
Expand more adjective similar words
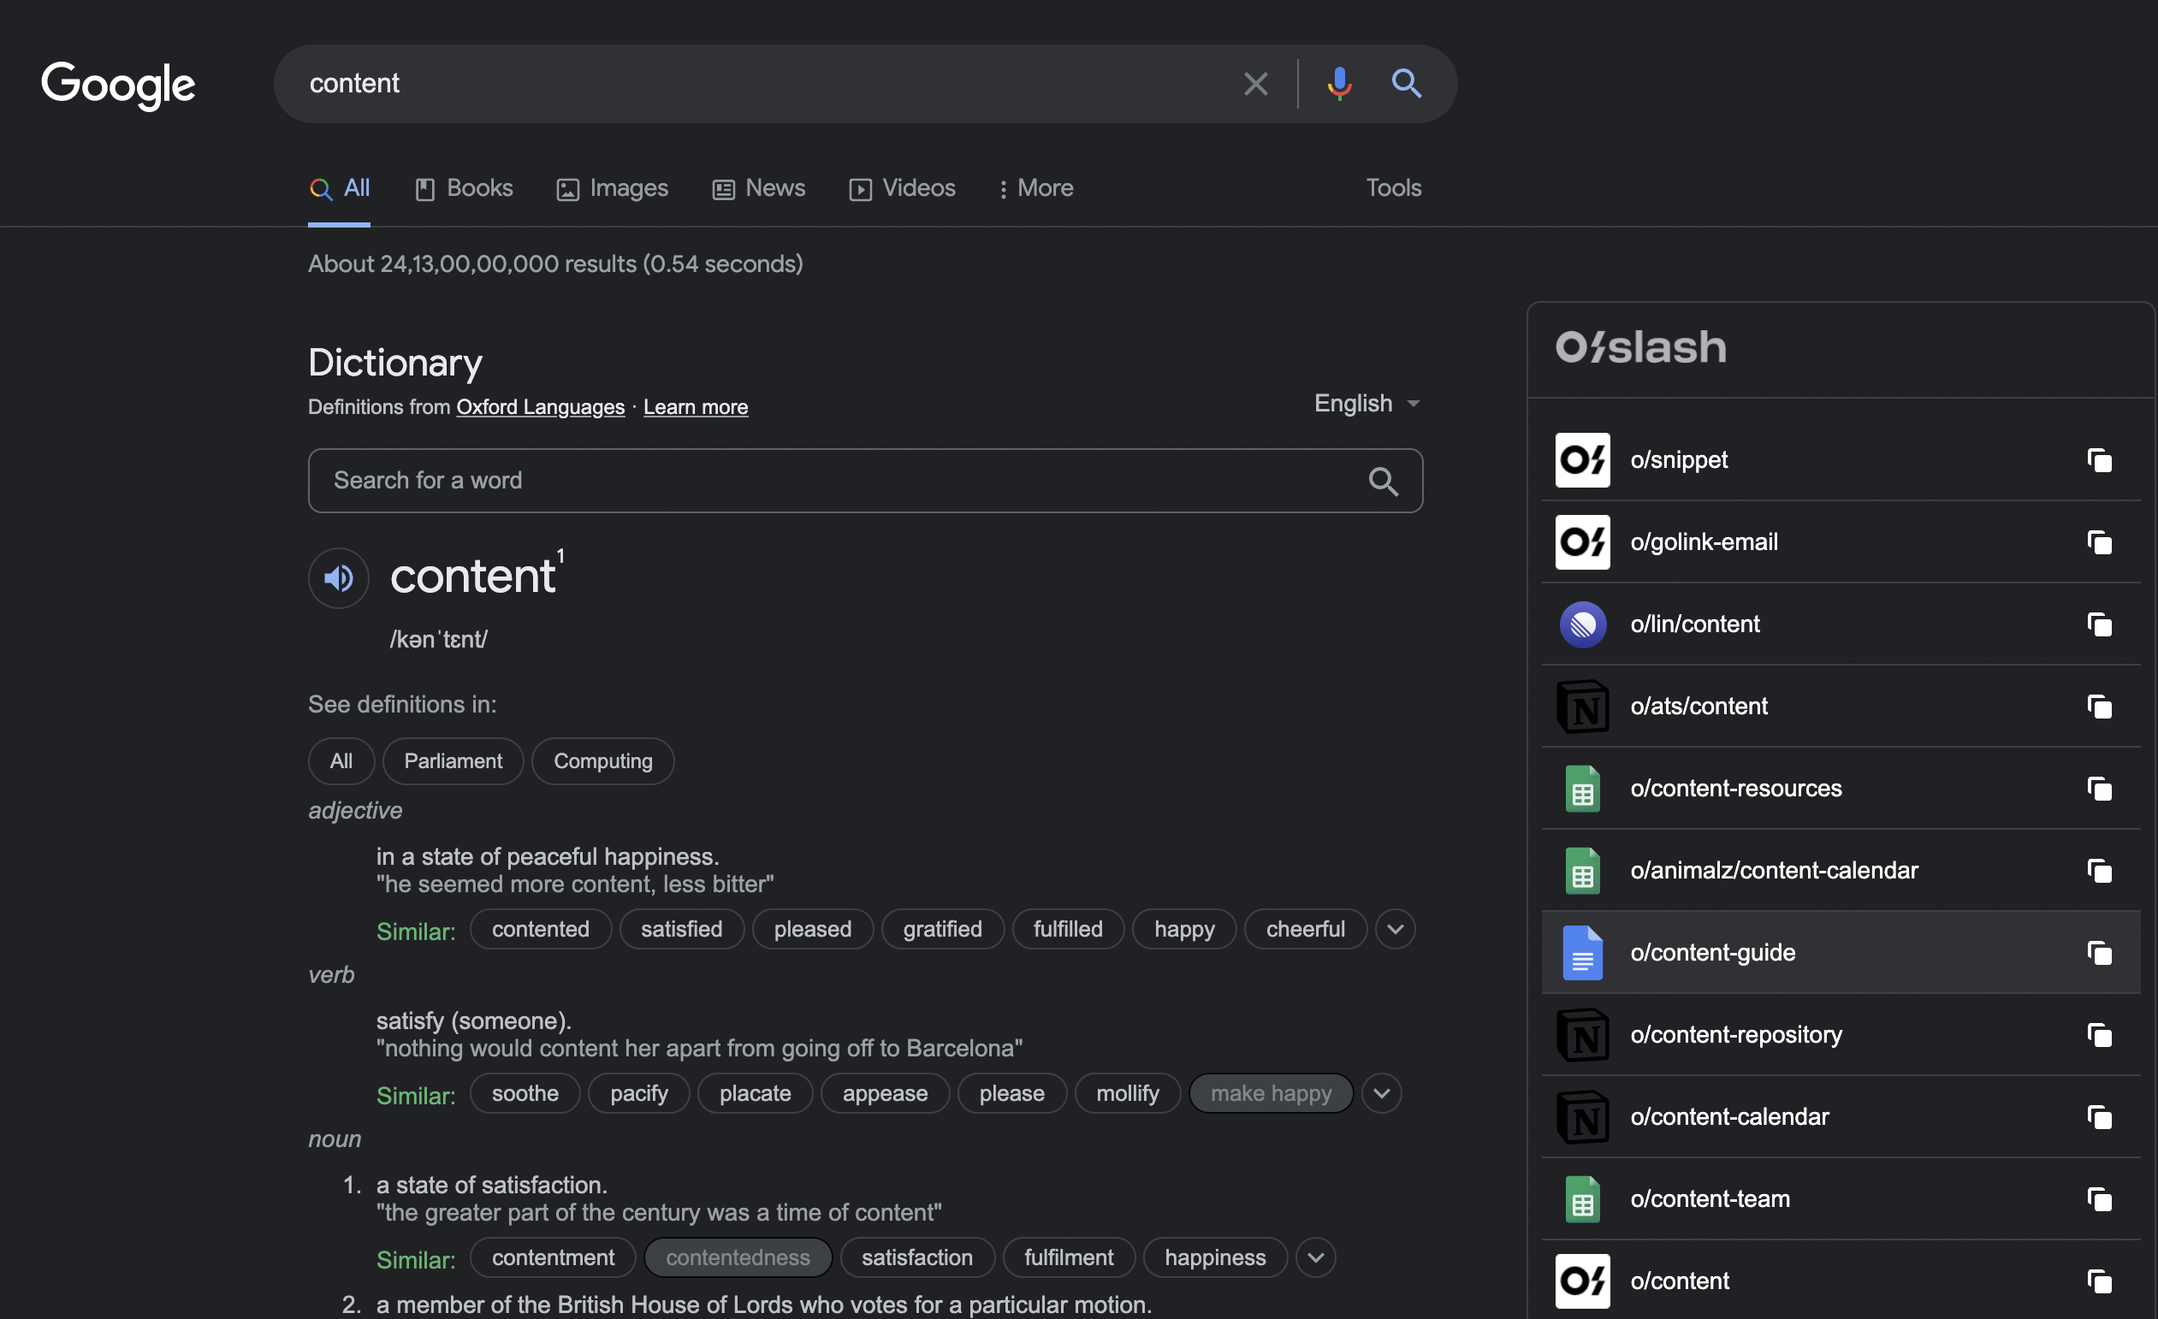pos(1395,930)
